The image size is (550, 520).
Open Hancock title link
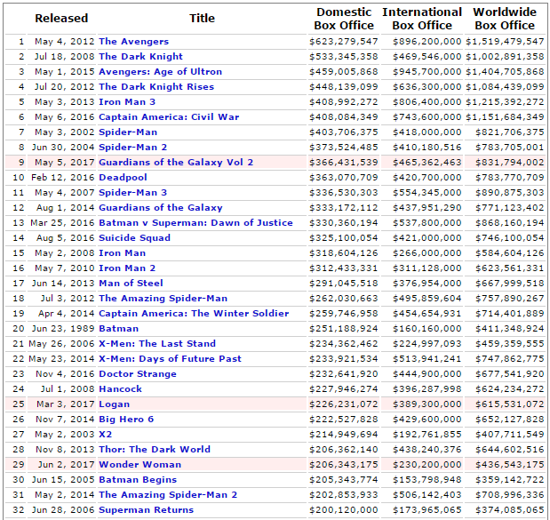click(120, 388)
